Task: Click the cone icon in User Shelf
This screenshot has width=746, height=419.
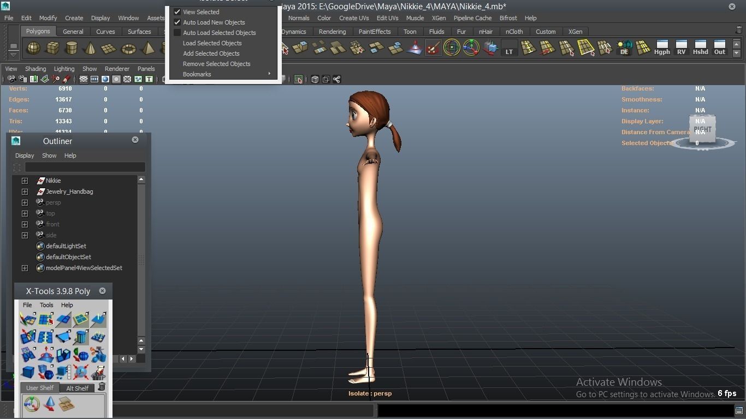Action: 50,404
